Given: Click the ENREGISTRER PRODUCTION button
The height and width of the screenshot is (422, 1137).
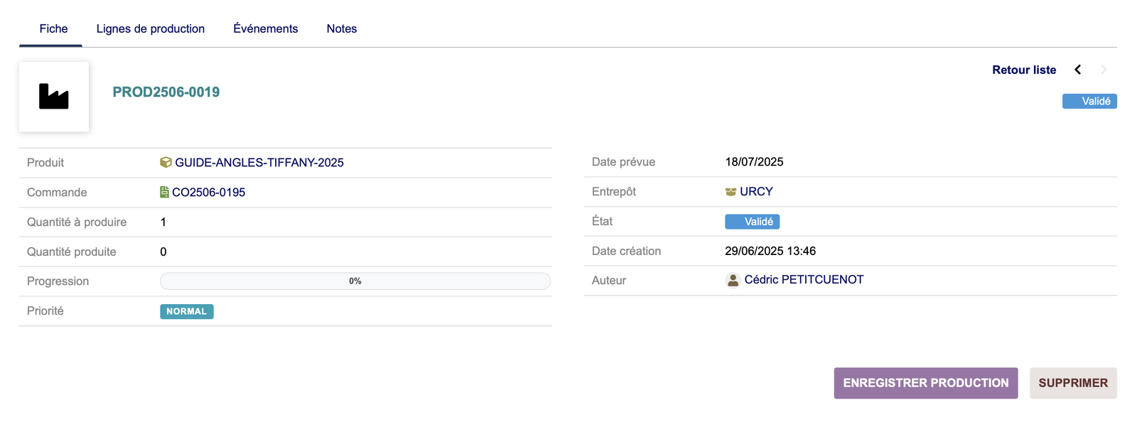Looking at the screenshot, I should coord(925,383).
